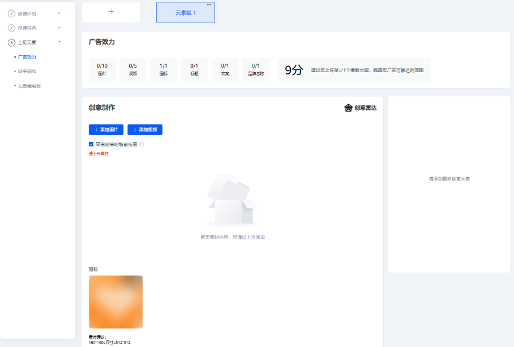Click the 0/1 标题 stat card

pos(194,70)
